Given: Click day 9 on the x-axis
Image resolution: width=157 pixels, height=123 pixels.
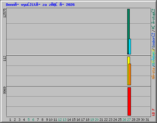Looking at the screenshot, I should coord(47,120).
